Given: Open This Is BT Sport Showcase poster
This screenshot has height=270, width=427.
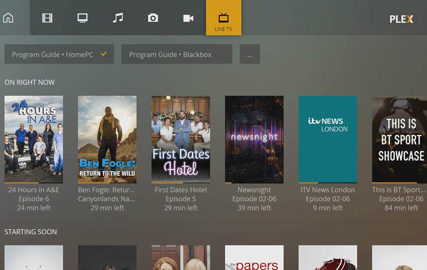Looking at the screenshot, I should pos(400,140).
